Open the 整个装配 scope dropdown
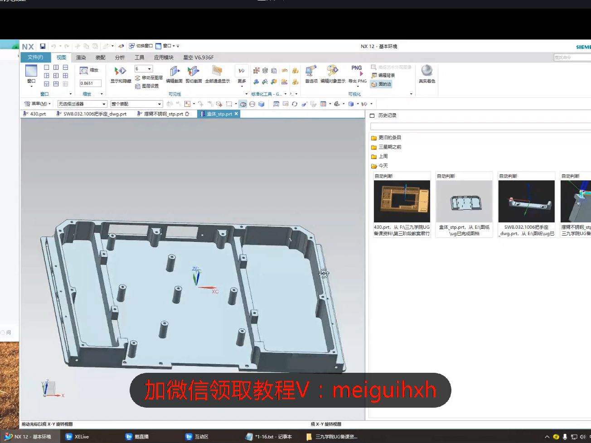591x443 pixels. (x=136, y=104)
